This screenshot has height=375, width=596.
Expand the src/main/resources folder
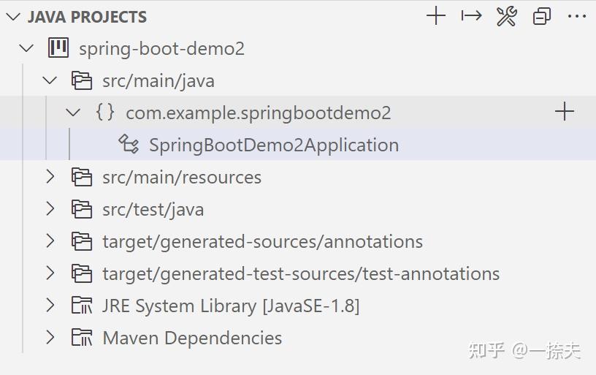(x=50, y=177)
